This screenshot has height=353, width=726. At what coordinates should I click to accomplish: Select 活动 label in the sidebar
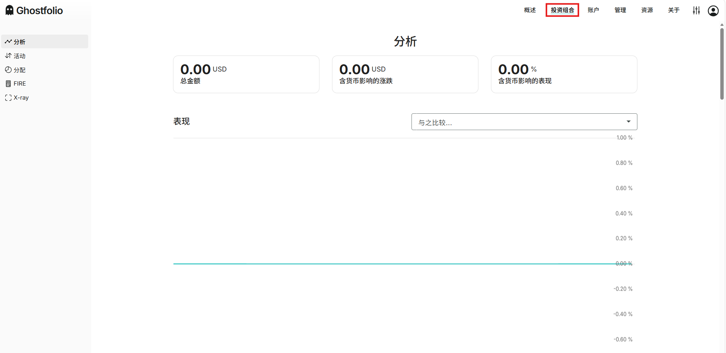(x=19, y=56)
